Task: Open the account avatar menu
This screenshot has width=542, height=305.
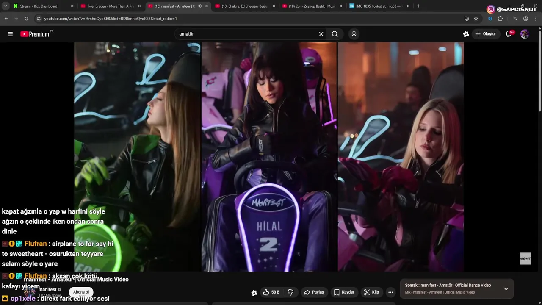Action: pyautogui.click(x=525, y=34)
